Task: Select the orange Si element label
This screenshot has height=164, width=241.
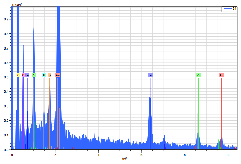Action: pos(50,75)
